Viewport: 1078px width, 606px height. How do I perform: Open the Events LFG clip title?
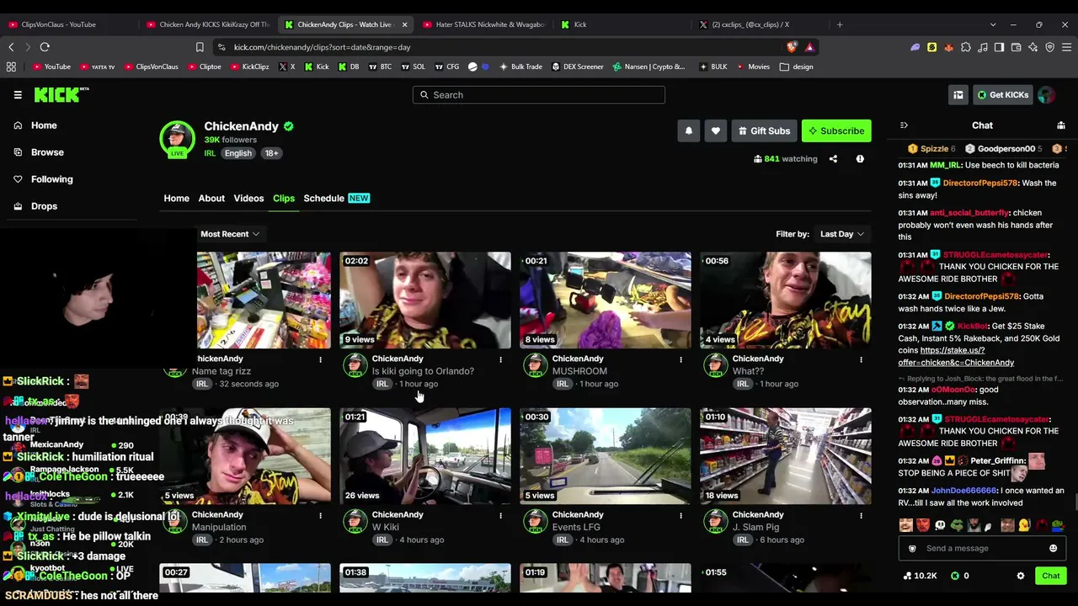tap(576, 528)
